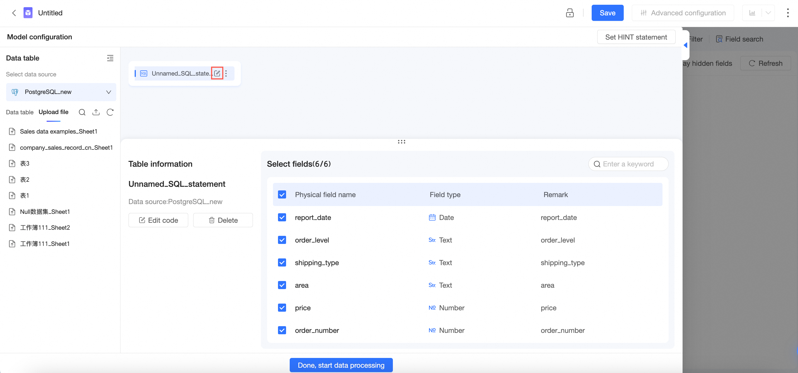The image size is (798, 373).
Task: Uncheck the report_date field checkbox
Action: 282,217
